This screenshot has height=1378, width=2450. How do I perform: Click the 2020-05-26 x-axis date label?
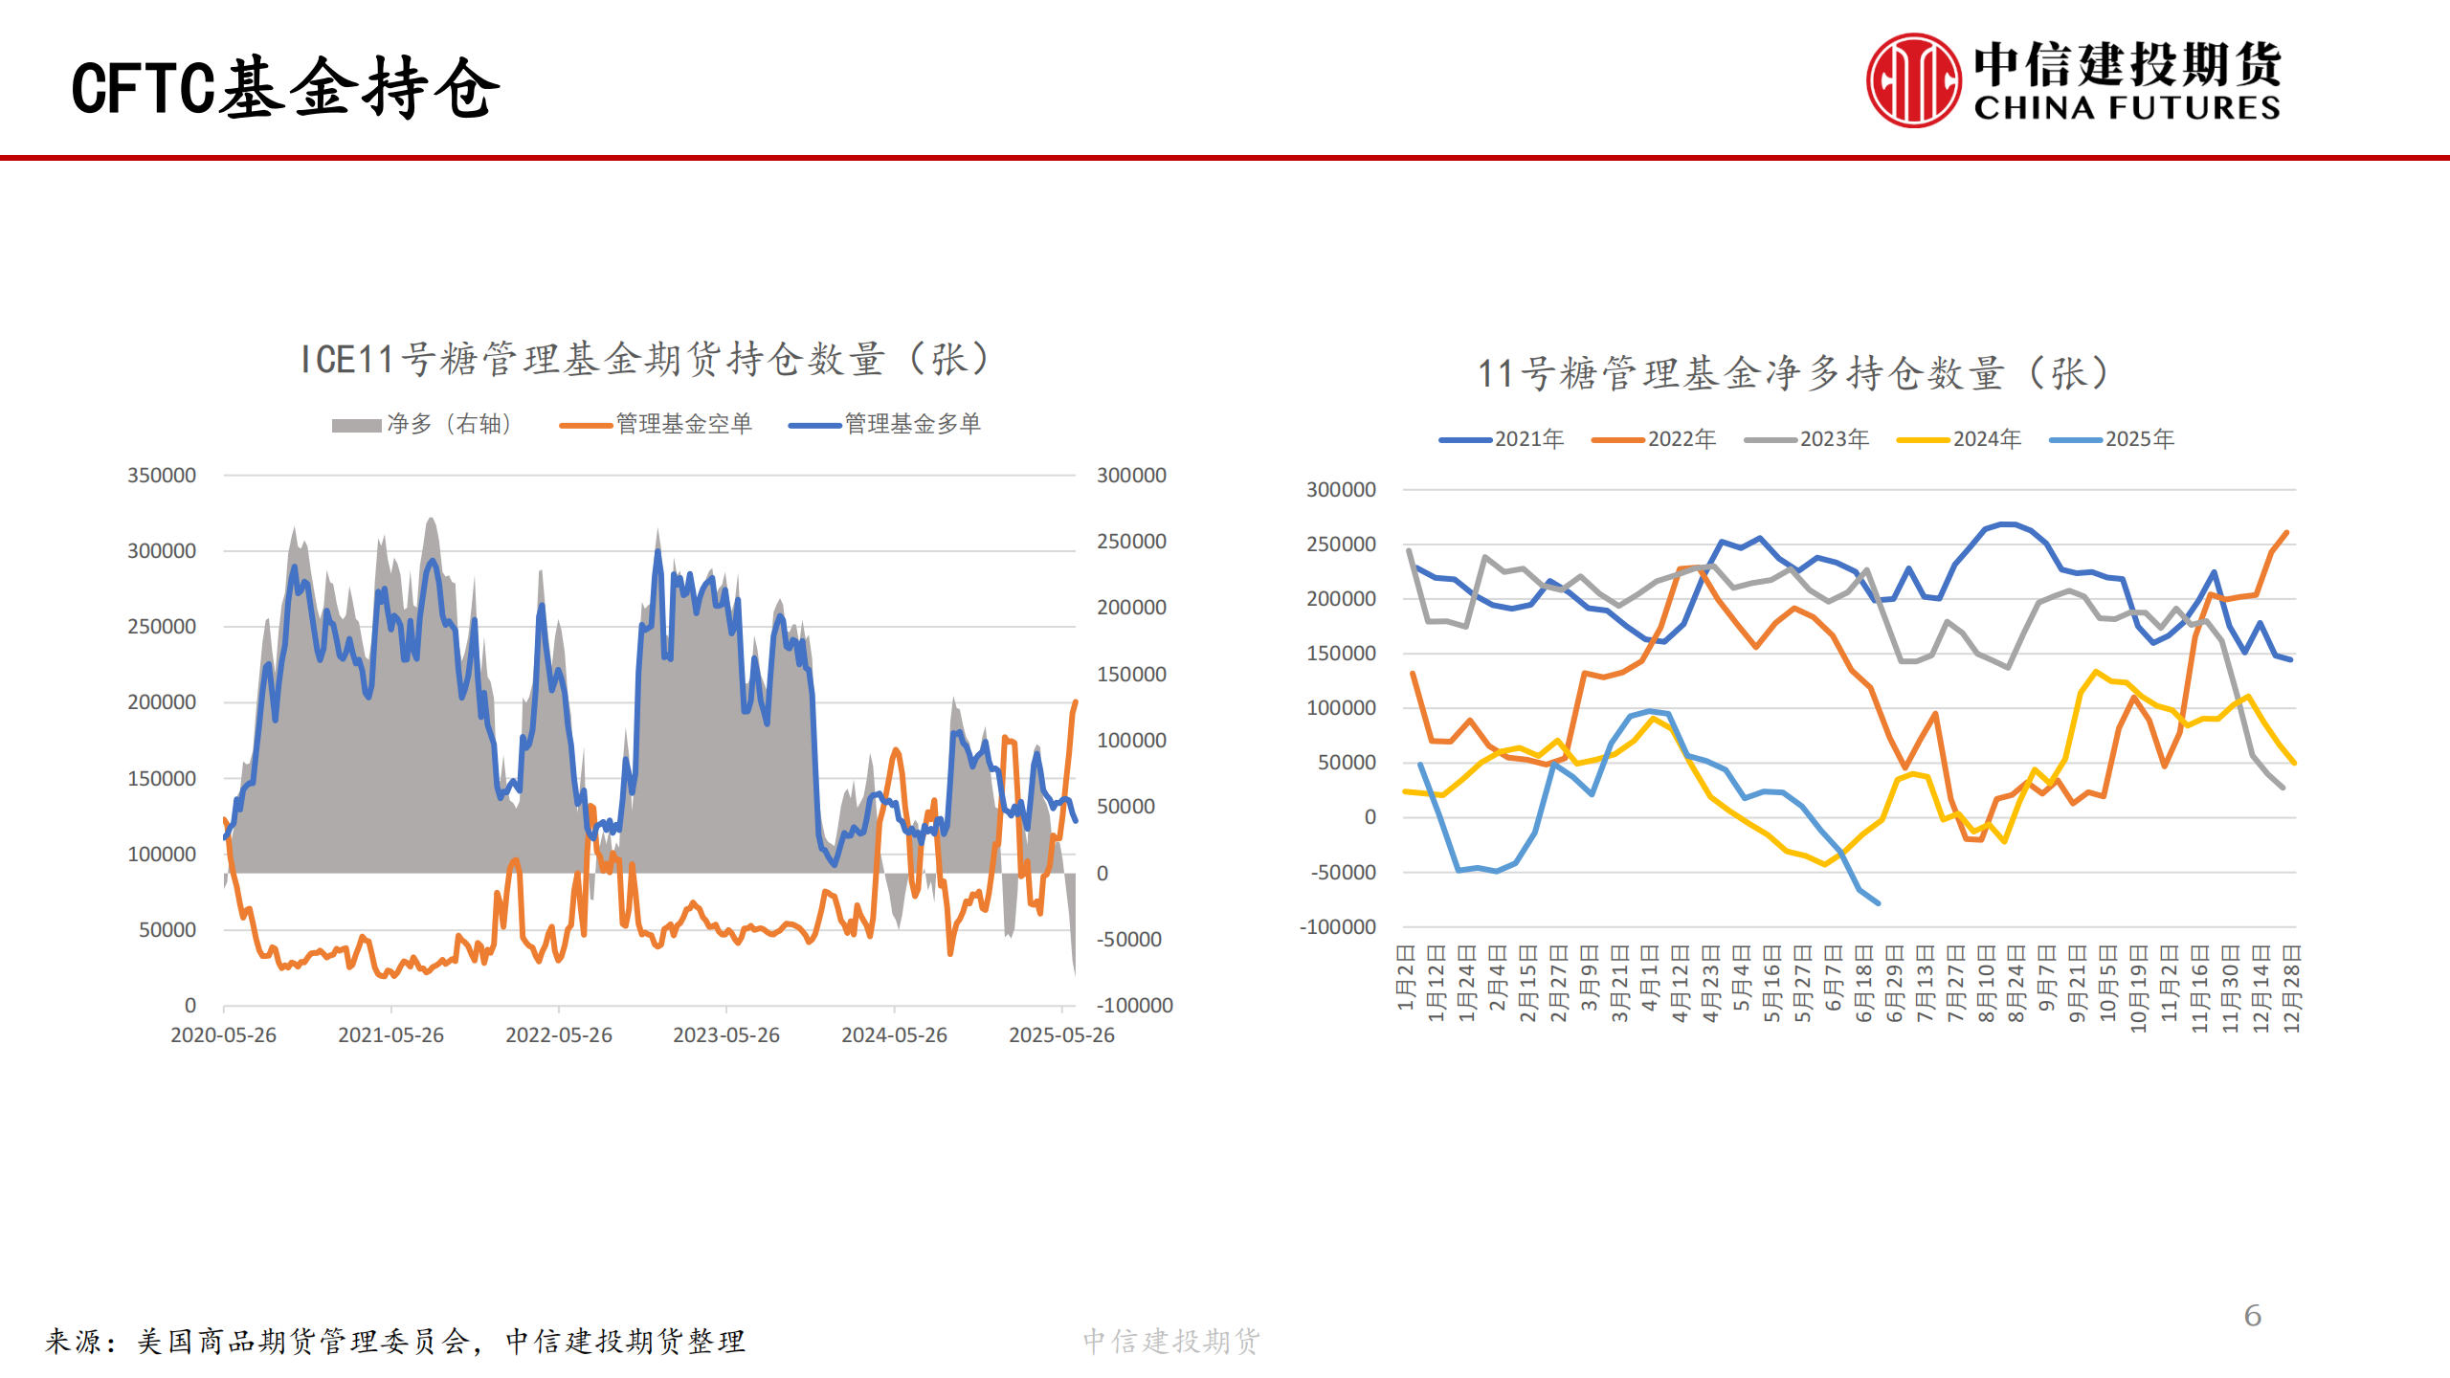pos(223,1035)
